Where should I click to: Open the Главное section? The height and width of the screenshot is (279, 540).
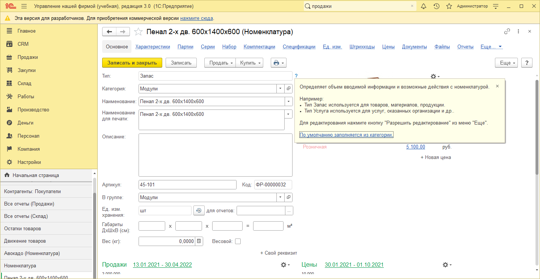pyautogui.click(x=48, y=31)
